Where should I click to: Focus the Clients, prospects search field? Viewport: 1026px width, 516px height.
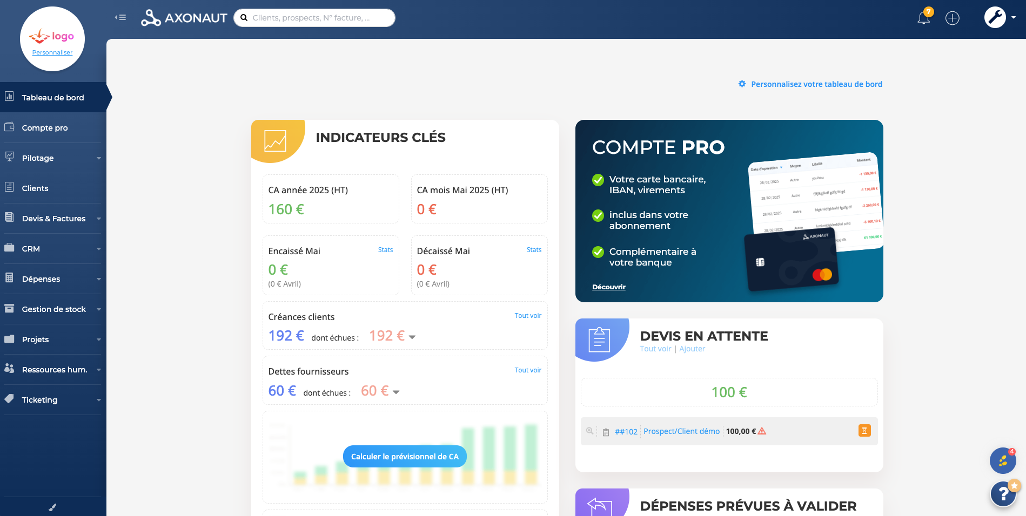click(314, 18)
